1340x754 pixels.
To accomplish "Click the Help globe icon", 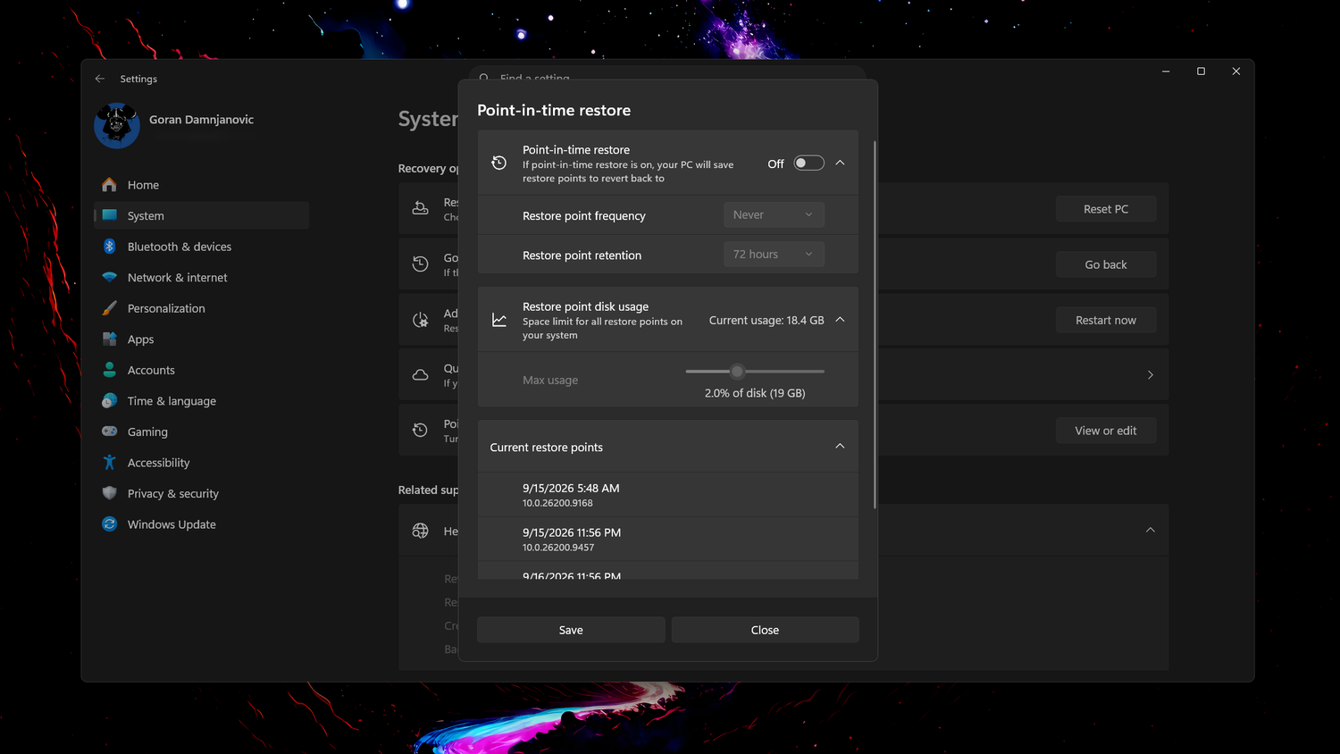I will [420, 531].
